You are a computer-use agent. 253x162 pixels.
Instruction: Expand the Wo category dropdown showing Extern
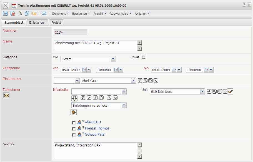point(113,59)
